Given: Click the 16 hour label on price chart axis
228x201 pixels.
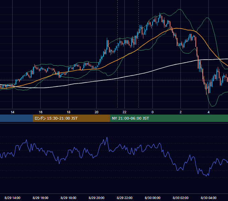Looking at the screenshot, I should click(x=41, y=112).
